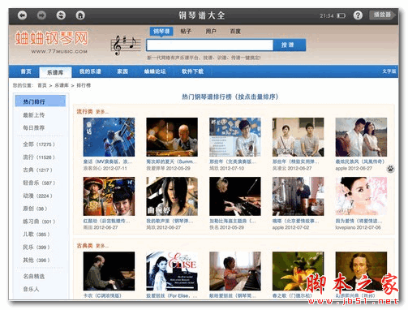Open category 古典 (1217)
Viewport: 408px width, 310px height.
pos(37,170)
